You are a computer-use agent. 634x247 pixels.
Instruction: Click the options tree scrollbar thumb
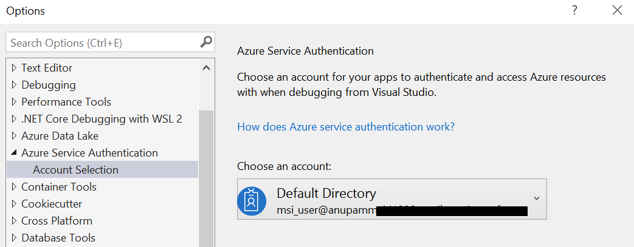(x=206, y=178)
